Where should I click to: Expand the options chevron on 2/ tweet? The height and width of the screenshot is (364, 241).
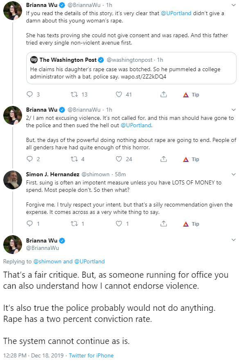coord(234,110)
